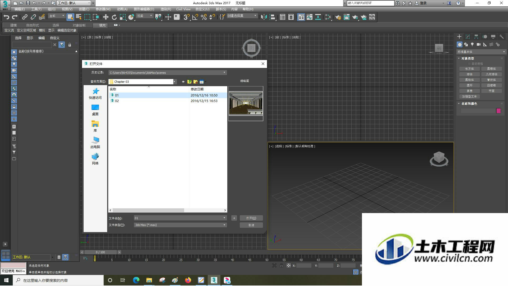Viewport: 508px width, 286px height.
Task: Open the 标准基本体 dropdown
Action: click(x=481, y=52)
